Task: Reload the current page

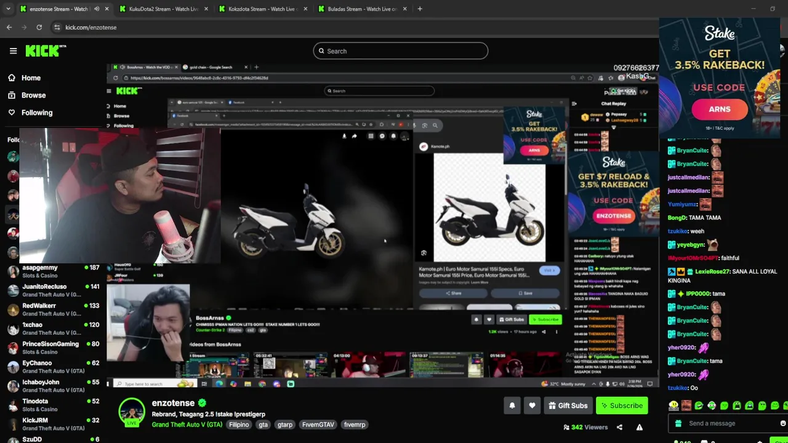Action: [x=39, y=27]
